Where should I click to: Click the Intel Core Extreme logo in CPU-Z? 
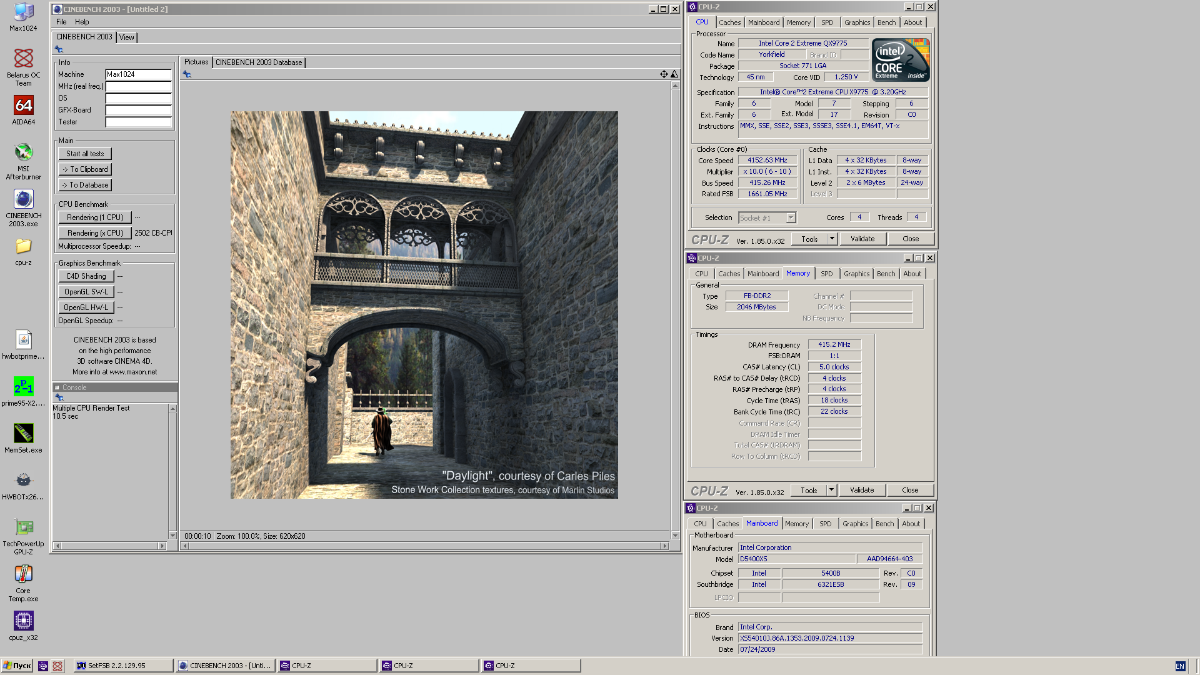pyautogui.click(x=901, y=60)
